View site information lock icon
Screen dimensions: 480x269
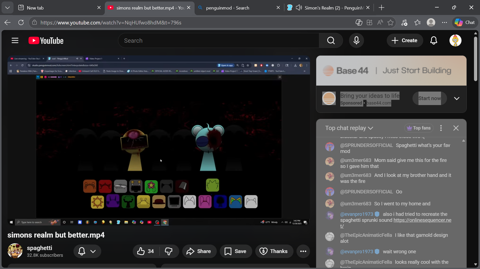click(34, 22)
